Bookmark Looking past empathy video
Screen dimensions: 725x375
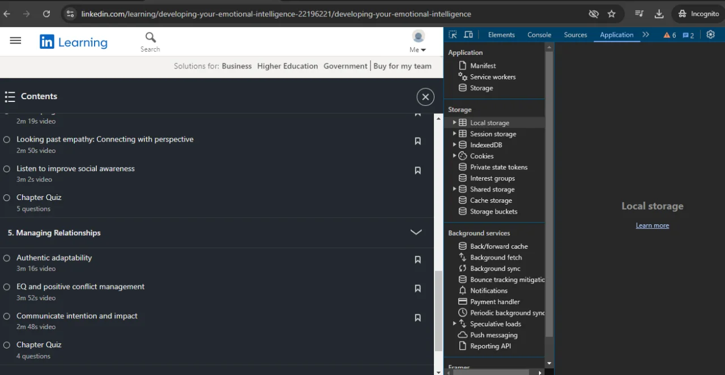point(417,141)
